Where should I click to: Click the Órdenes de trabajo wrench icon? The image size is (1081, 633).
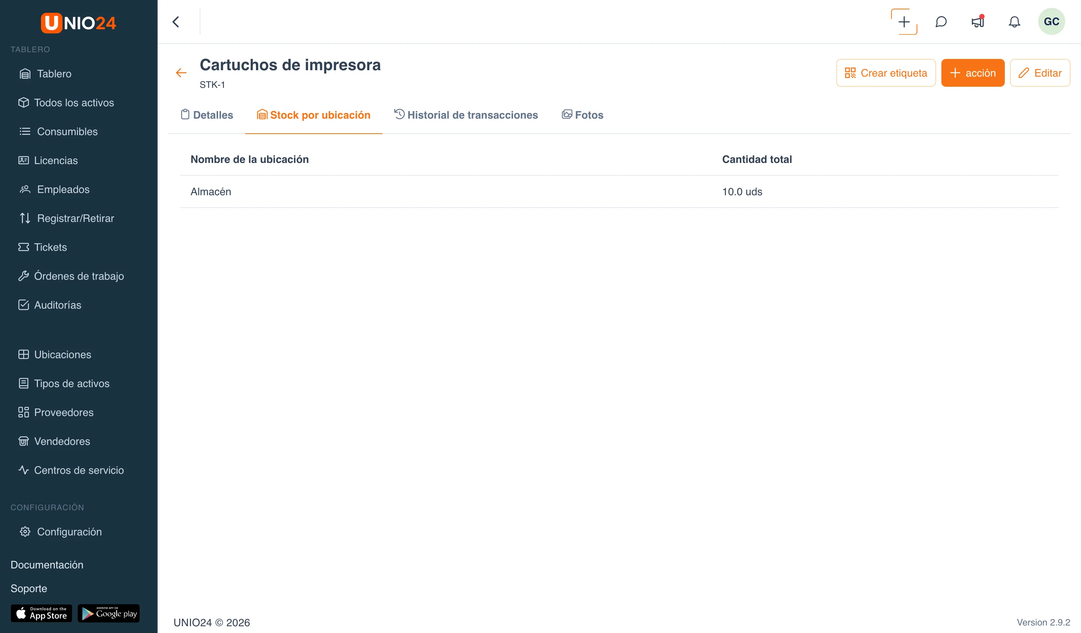[x=24, y=276]
